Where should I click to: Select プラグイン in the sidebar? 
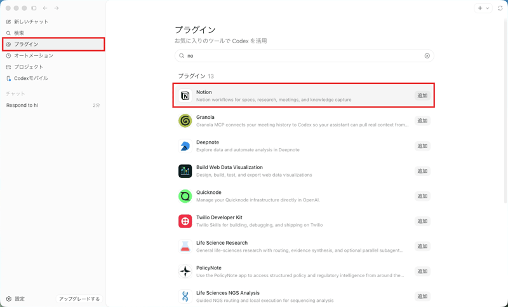(x=53, y=44)
